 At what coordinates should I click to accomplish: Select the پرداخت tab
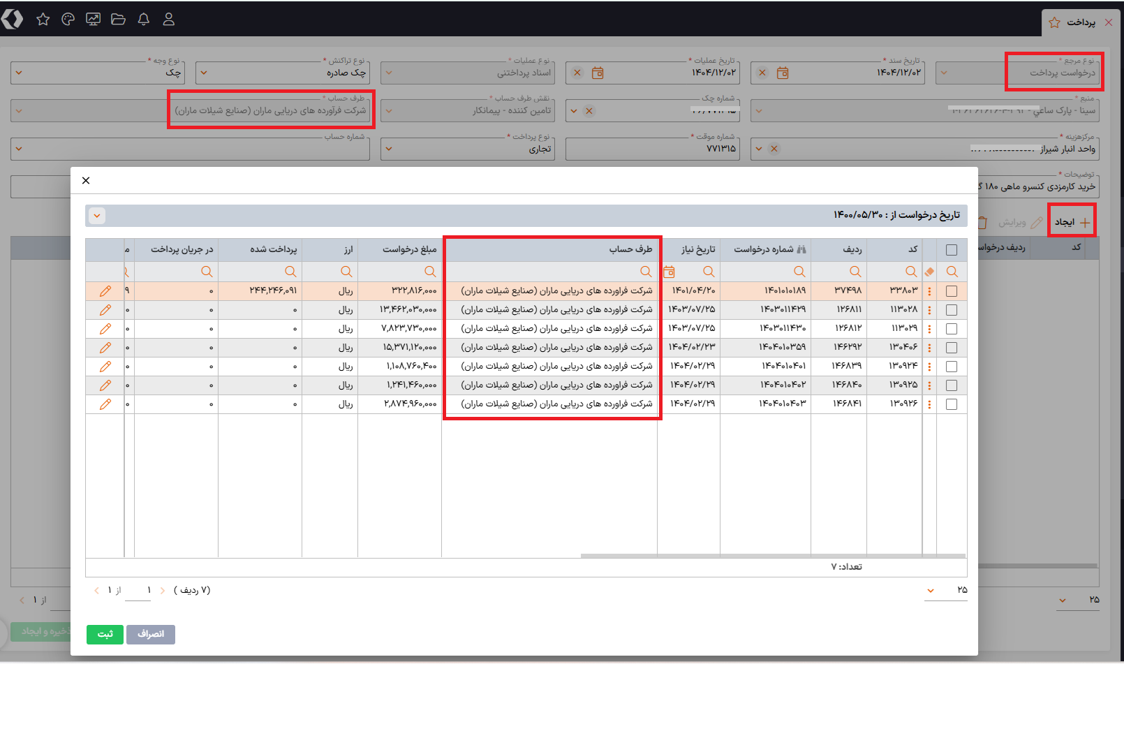coord(1080,22)
